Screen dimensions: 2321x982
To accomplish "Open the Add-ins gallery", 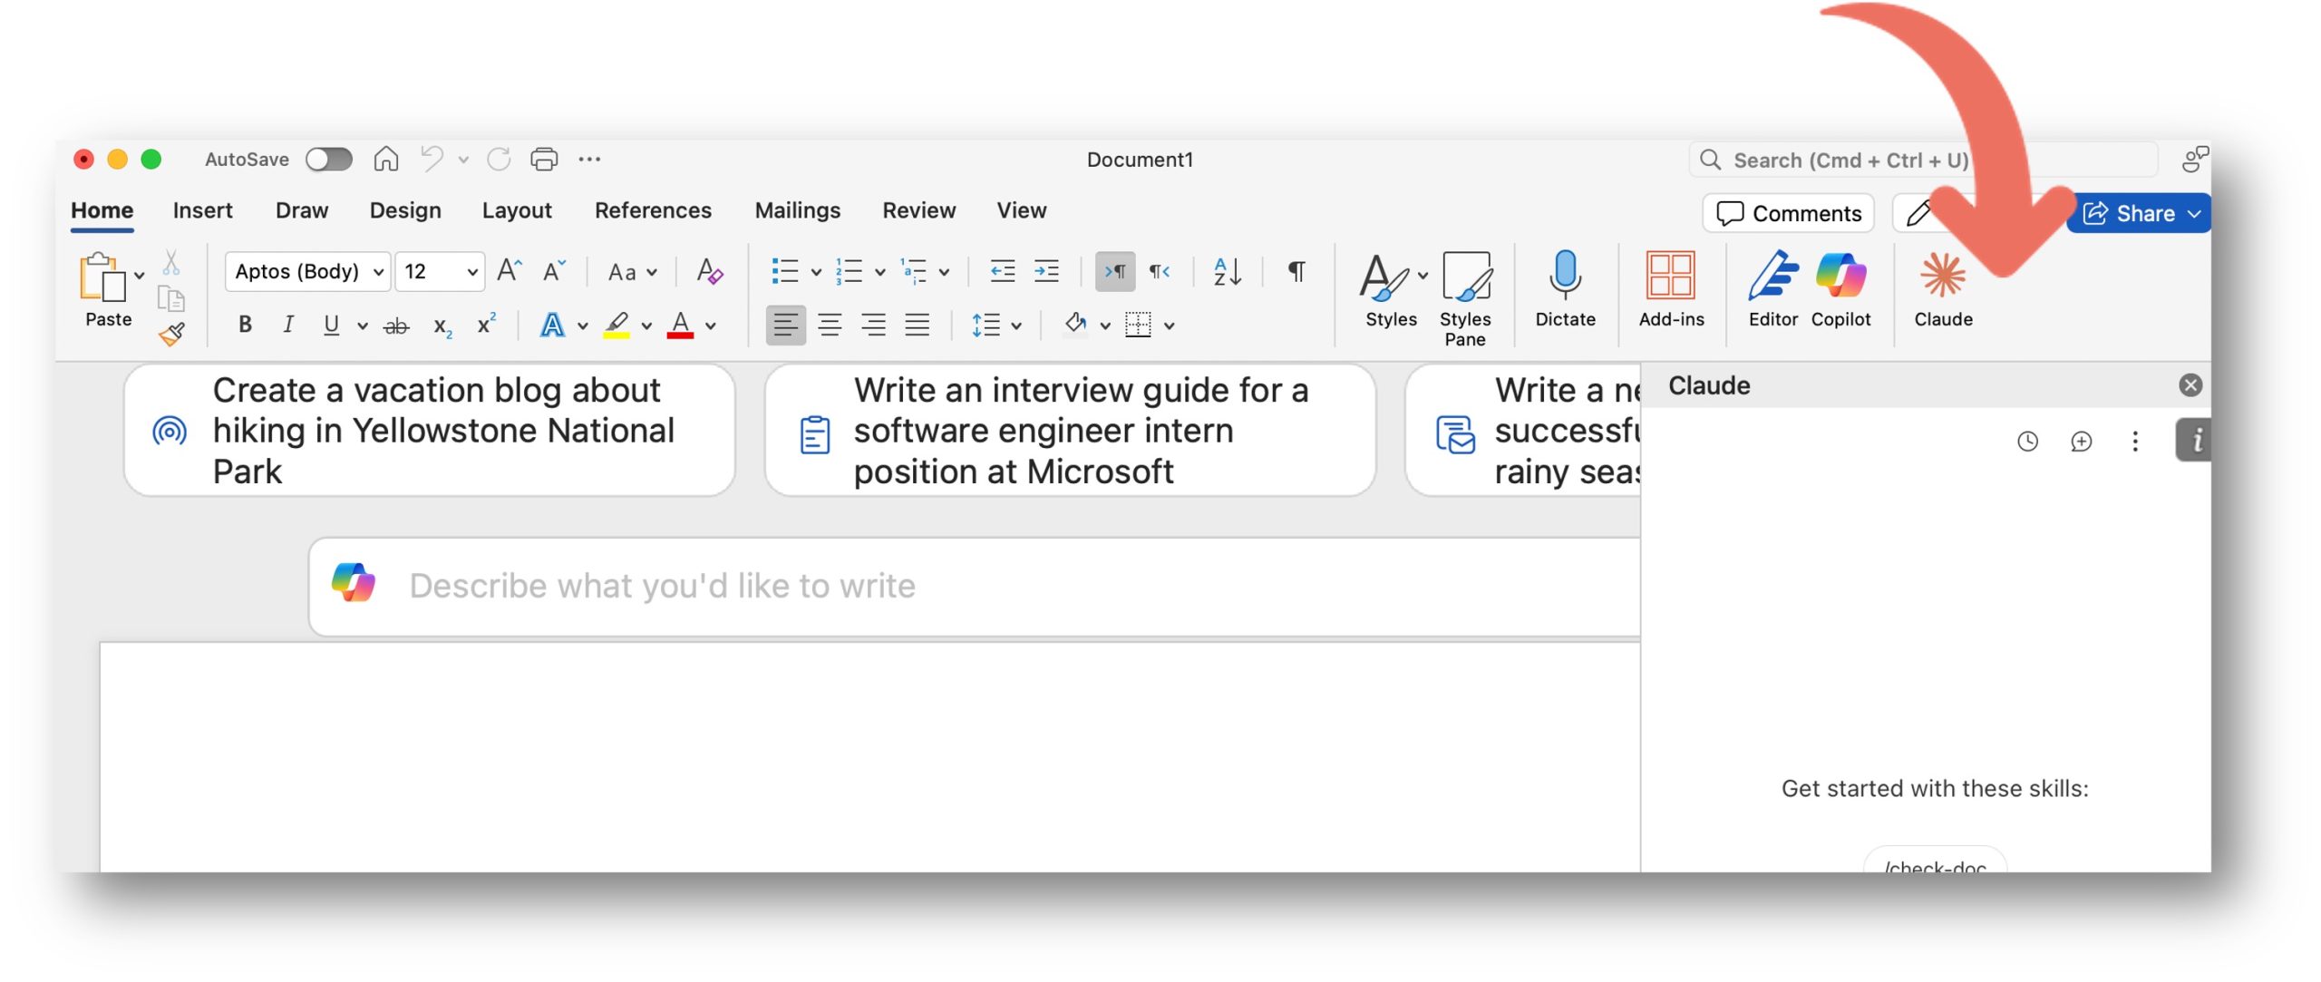I will (1671, 289).
